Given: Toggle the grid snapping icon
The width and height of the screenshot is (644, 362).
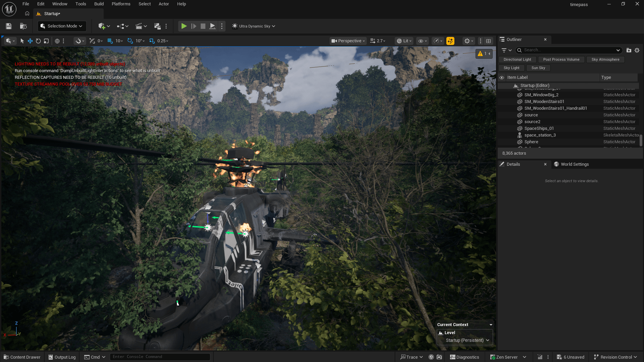Looking at the screenshot, I should (x=110, y=41).
